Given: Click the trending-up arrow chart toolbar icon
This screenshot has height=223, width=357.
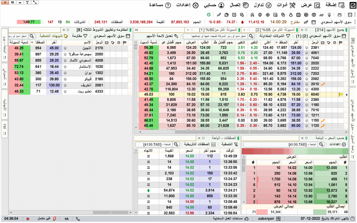Looking at the screenshot, I should pyautogui.click(x=219, y=15).
